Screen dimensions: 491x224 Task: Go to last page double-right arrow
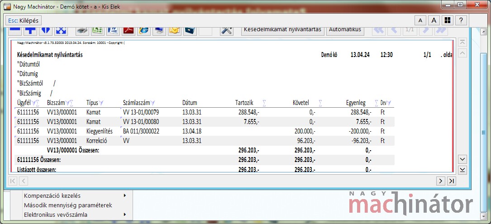(x=441, y=31)
